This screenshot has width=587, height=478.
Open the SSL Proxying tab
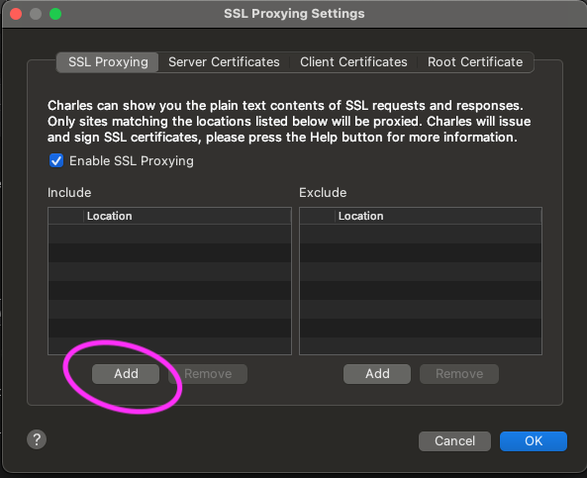click(x=108, y=62)
